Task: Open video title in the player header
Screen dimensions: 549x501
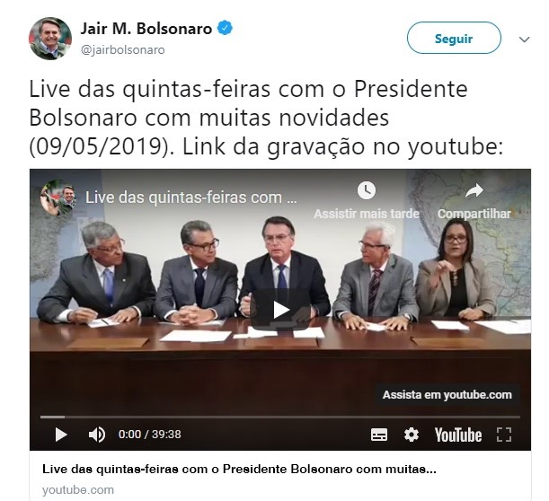Action: pos(191,198)
